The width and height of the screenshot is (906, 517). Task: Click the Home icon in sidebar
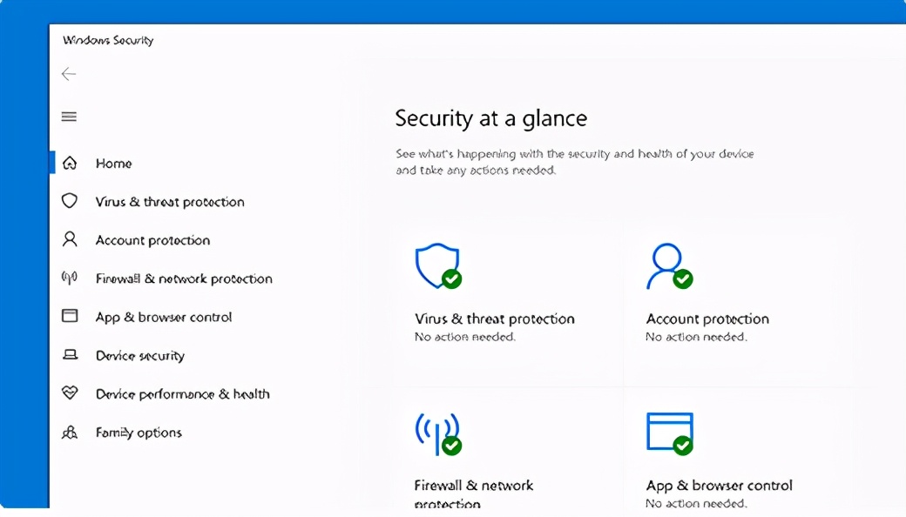70,164
